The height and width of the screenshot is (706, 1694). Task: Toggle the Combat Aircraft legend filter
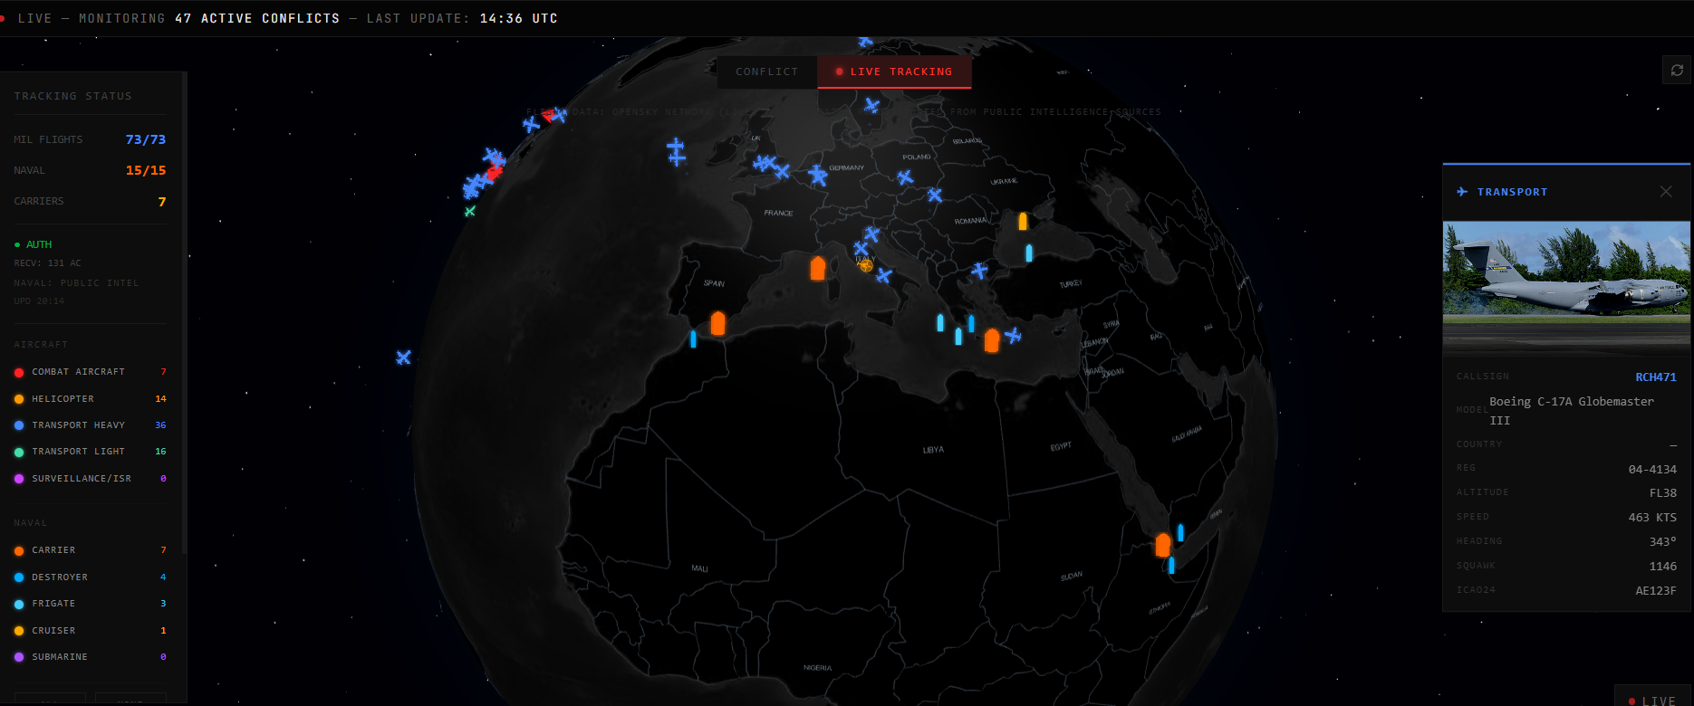[x=91, y=372]
